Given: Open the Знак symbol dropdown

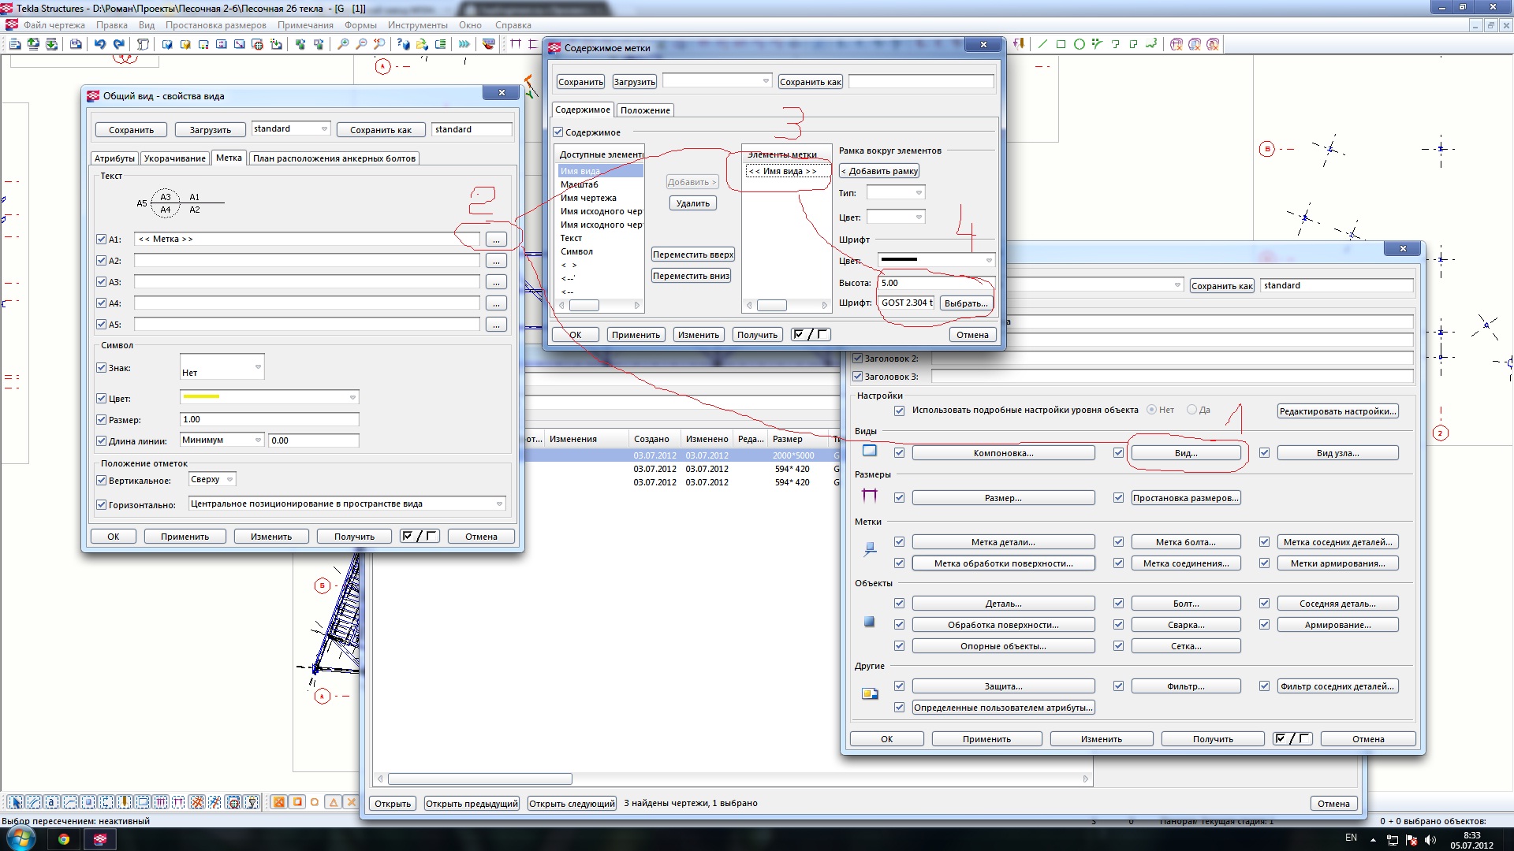Looking at the screenshot, I should pyautogui.click(x=222, y=367).
